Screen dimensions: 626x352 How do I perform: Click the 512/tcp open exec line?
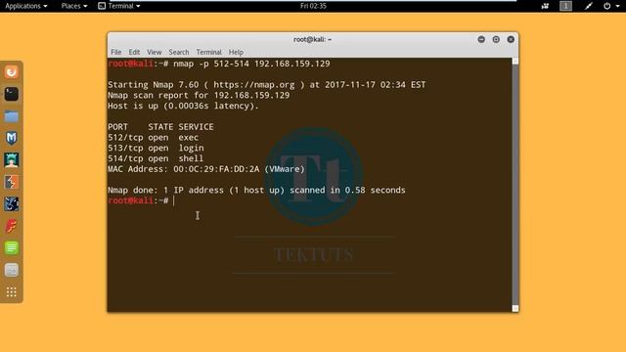tap(153, 137)
